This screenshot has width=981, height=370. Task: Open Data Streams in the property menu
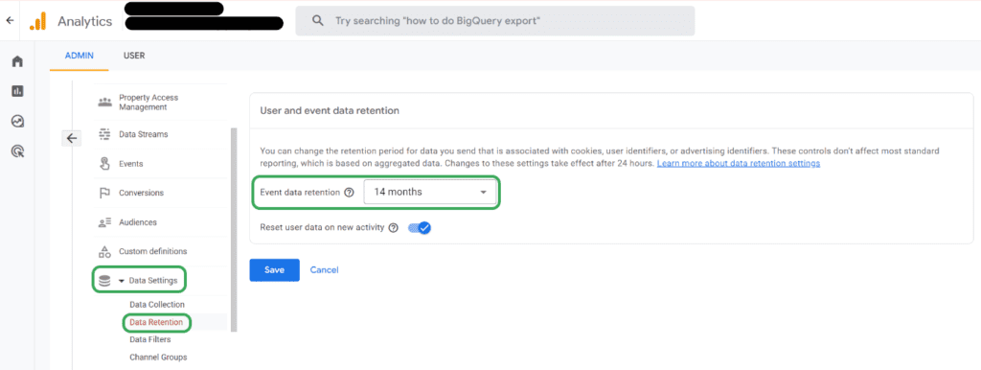143,134
